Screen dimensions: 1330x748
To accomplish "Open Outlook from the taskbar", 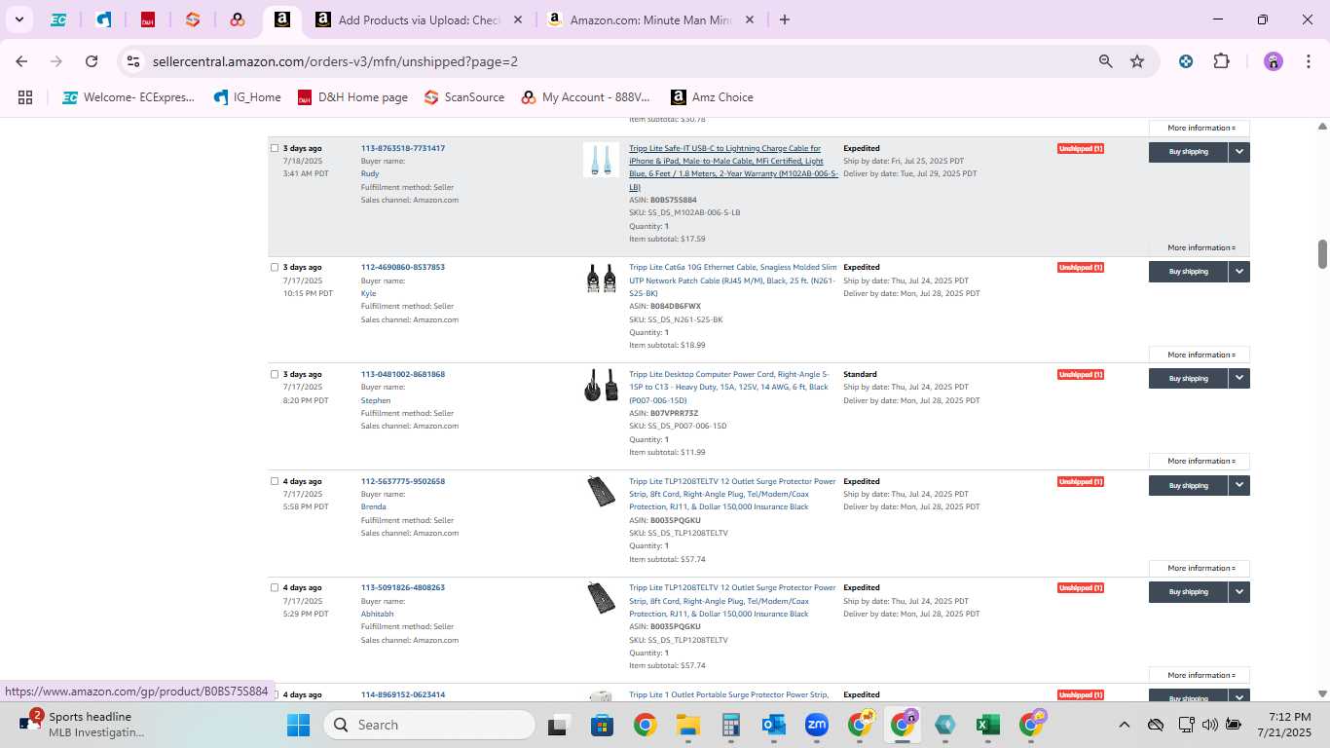I will (774, 725).
